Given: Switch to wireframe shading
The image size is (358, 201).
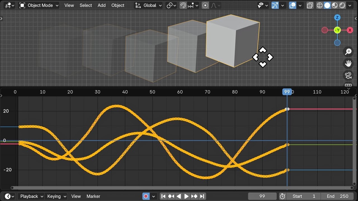Looking at the screenshot, I should point(320,5).
